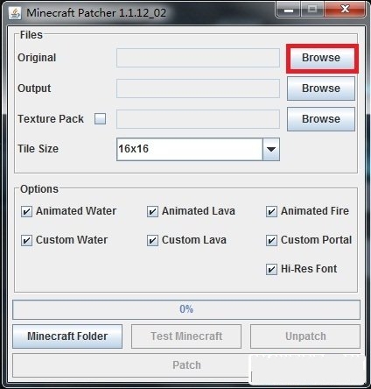The height and width of the screenshot is (389, 371).
Task: Disable Animated Fire option
Action: [x=271, y=211]
